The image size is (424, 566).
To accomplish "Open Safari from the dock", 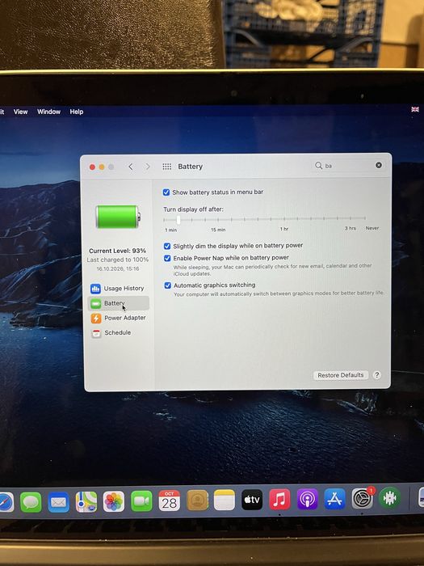I will (6, 502).
